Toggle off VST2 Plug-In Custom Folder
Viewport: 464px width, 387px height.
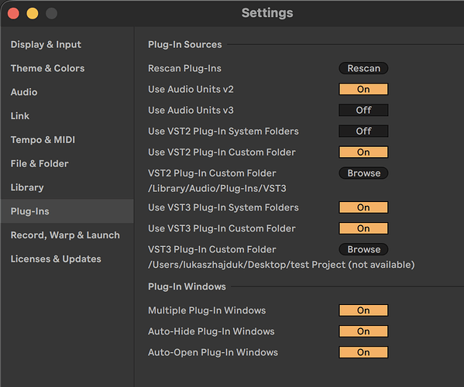[x=363, y=152]
